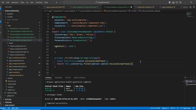
Task: Collapse the input folder
Action: pos(11,43)
